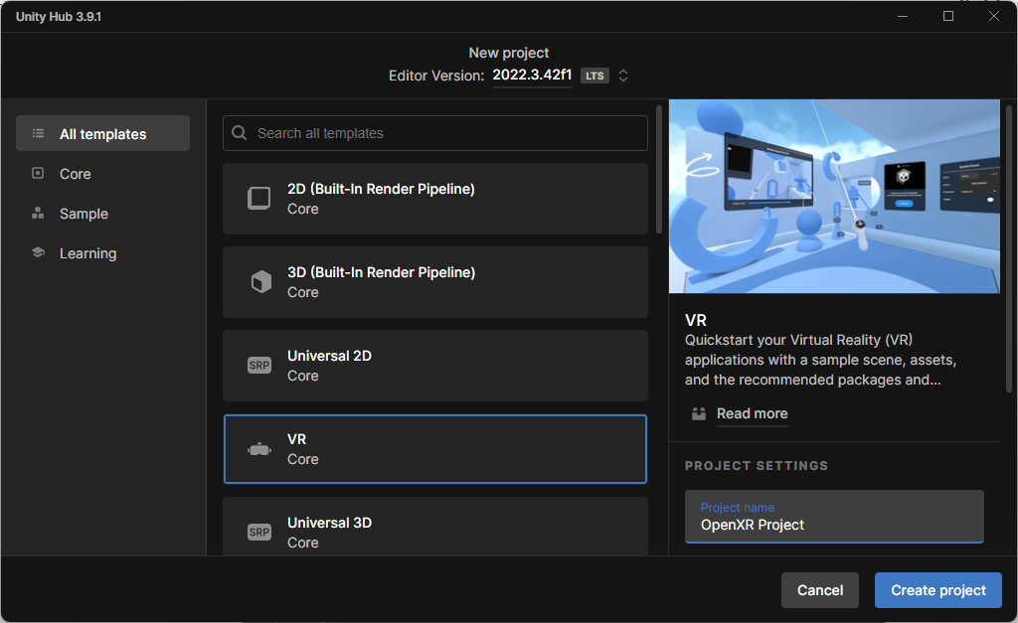
Task: Click the 2022.3.42f1 editor version field
Action: [x=532, y=76]
